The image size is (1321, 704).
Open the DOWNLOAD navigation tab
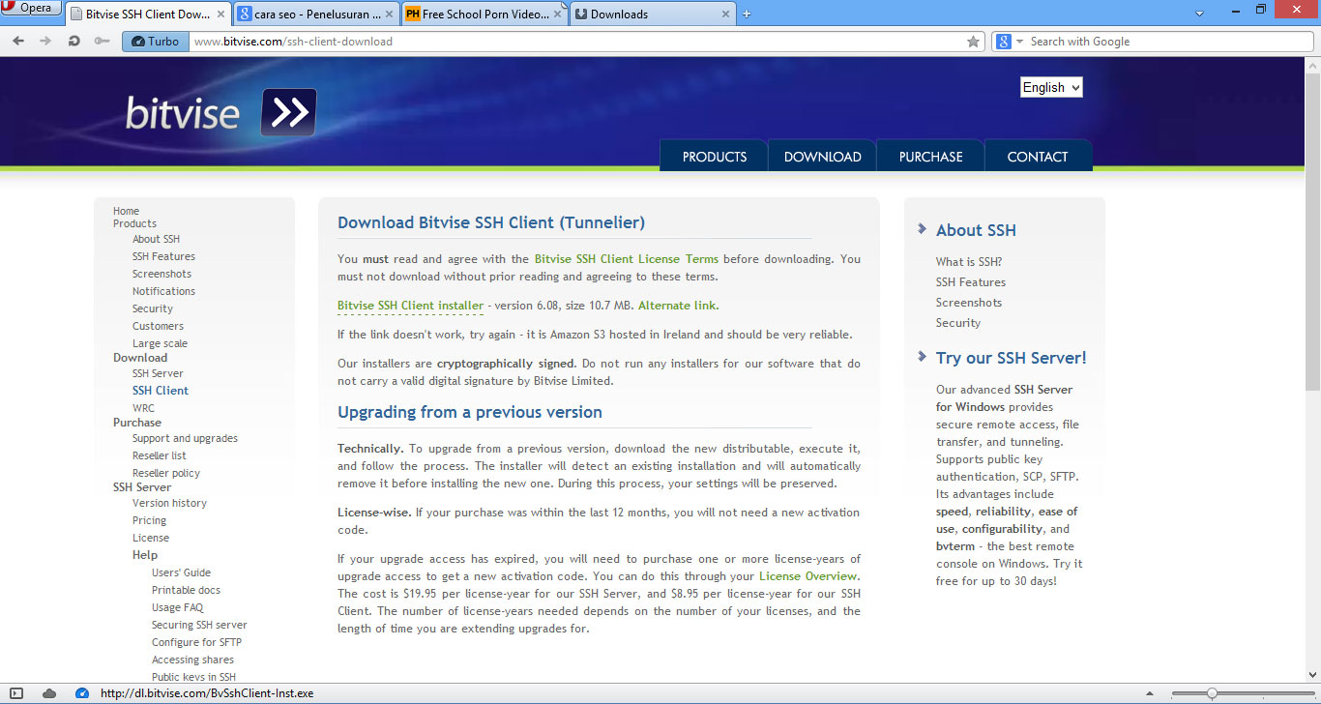click(x=822, y=157)
